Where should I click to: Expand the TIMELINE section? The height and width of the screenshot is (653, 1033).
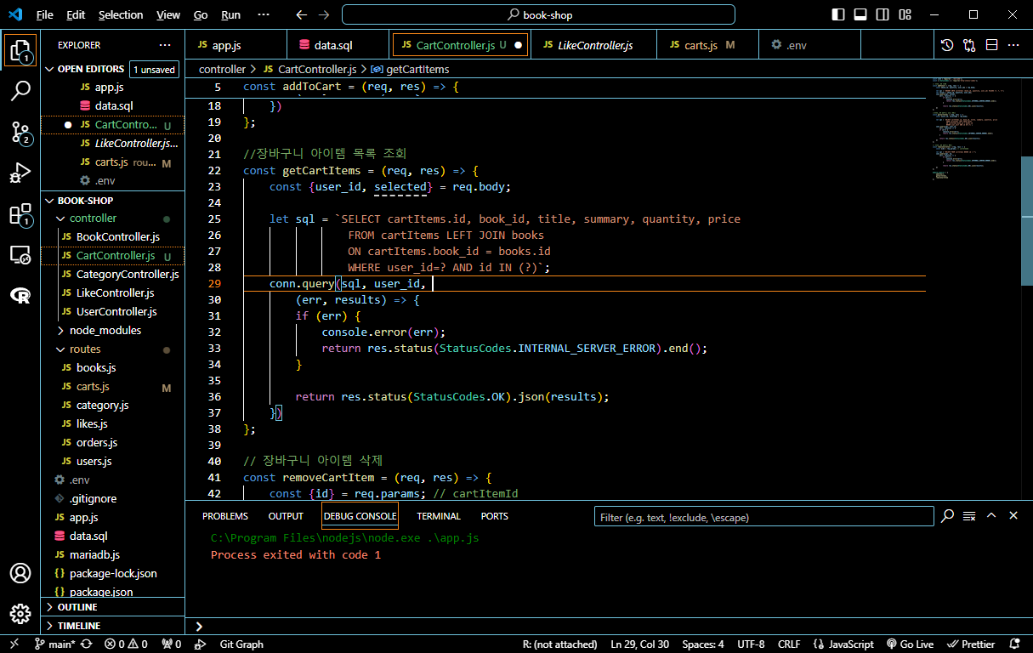(112, 626)
